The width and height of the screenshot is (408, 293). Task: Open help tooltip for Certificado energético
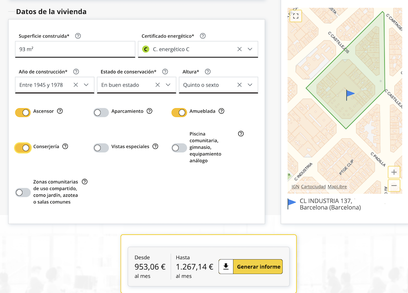point(203,36)
